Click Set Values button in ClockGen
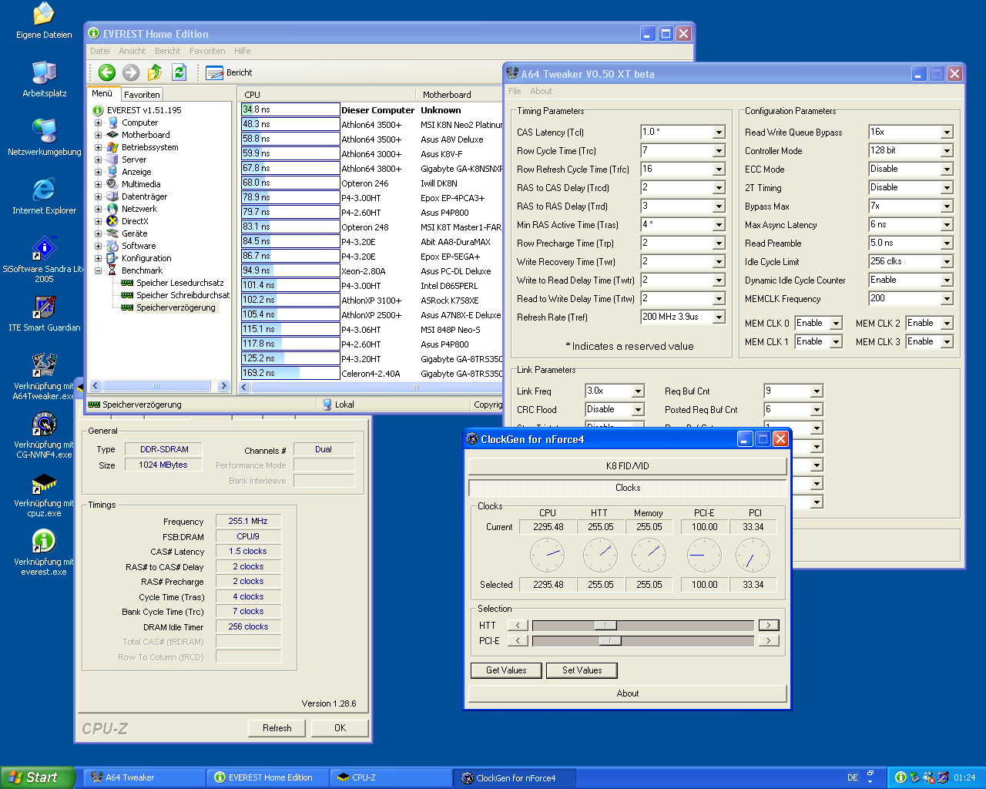The height and width of the screenshot is (789, 986). [x=582, y=670]
